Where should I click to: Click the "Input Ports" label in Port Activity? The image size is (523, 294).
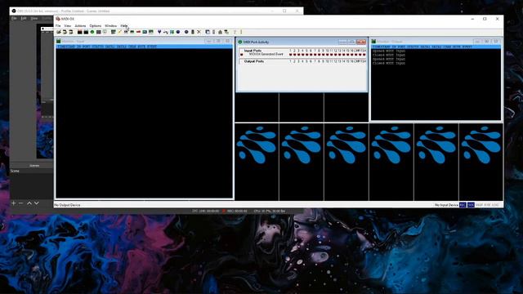(253, 51)
